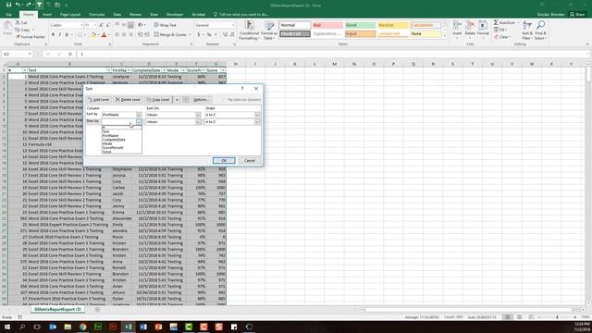Toggle 'My data has headers' checkbox

(225, 100)
